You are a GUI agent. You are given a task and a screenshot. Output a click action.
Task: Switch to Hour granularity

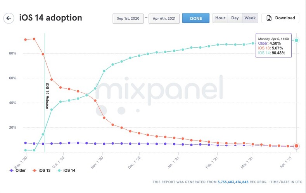[x=220, y=18]
